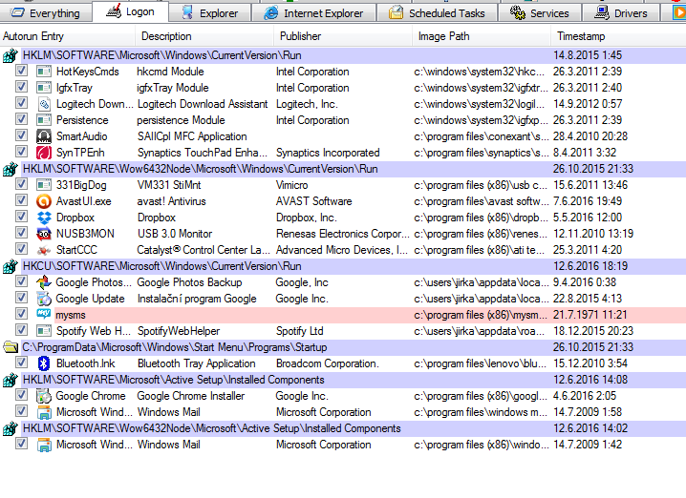Click the 'Renesas Electronics Corpor...' publisher cell
Image resolution: width=686 pixels, height=498 pixels.
click(343, 234)
